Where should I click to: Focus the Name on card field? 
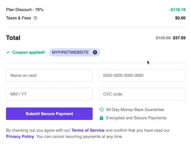(49, 75)
